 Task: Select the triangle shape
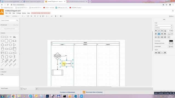(x=14, y=45)
